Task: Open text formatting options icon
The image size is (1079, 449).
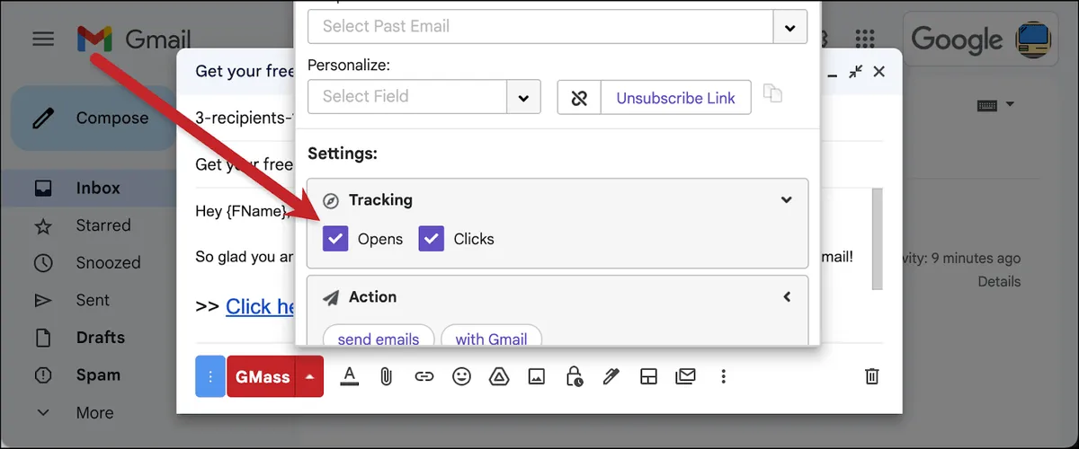Action: (x=350, y=377)
